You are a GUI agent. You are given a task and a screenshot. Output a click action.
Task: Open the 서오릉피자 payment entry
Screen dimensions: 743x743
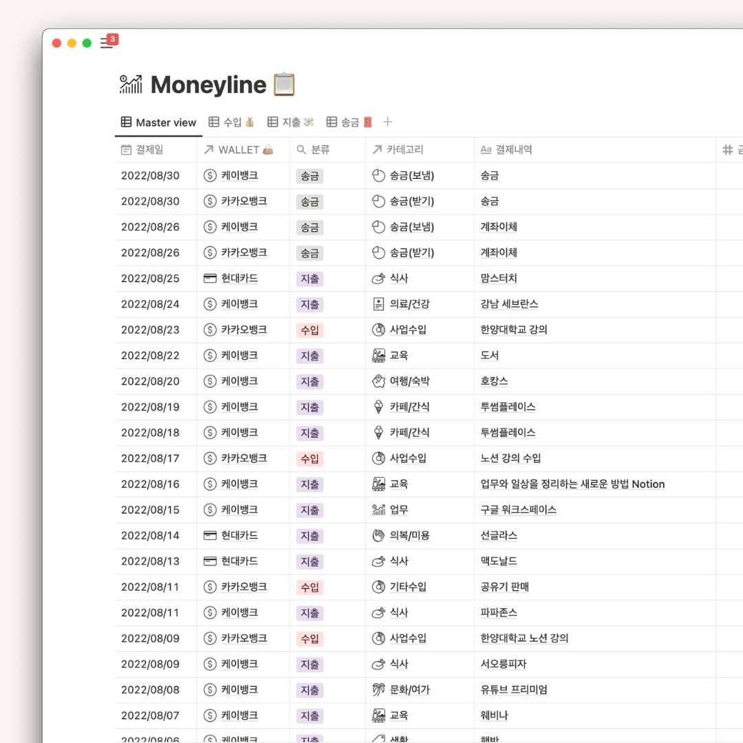503,664
